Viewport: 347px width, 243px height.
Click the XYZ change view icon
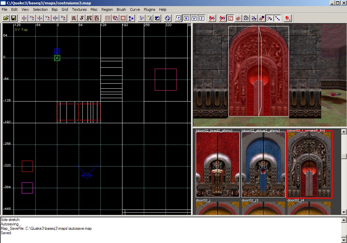[x=142, y=18]
